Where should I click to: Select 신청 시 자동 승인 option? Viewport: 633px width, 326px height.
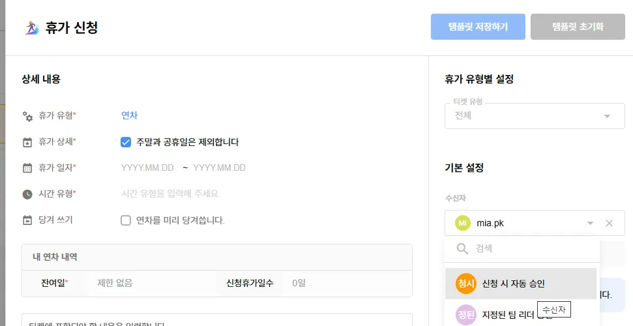pyautogui.click(x=521, y=284)
